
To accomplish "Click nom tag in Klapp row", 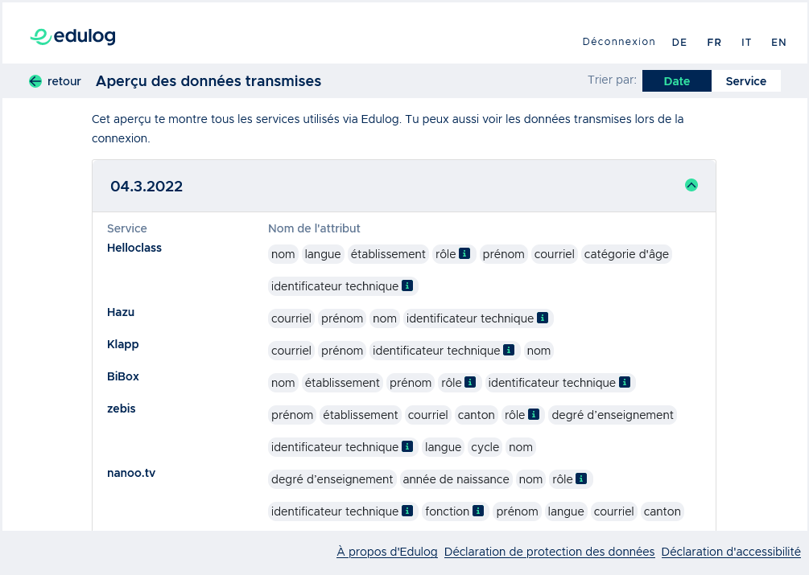I will tap(539, 351).
